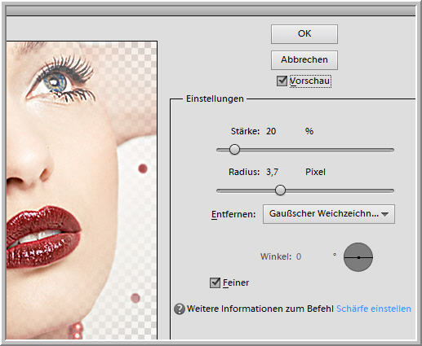Viewport: 422px width, 346px height.
Task: Click the Vorschau label text
Action: pos(310,81)
